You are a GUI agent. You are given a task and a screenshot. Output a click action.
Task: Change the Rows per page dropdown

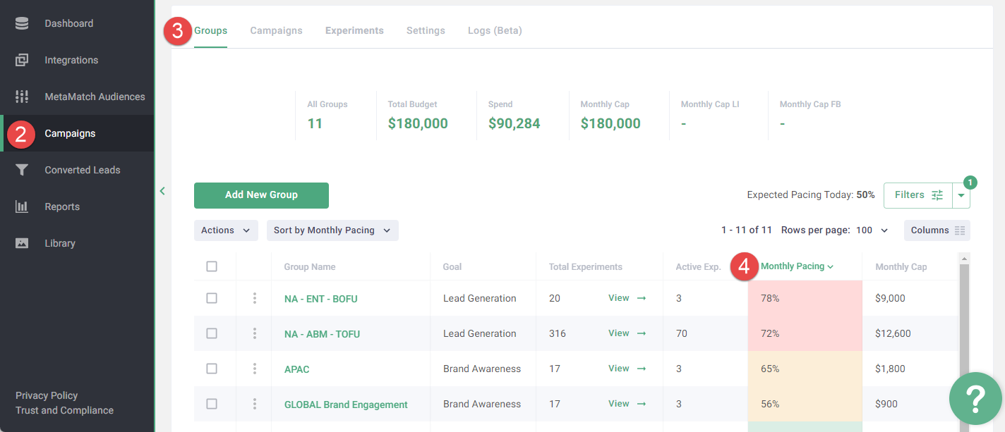[872, 230]
